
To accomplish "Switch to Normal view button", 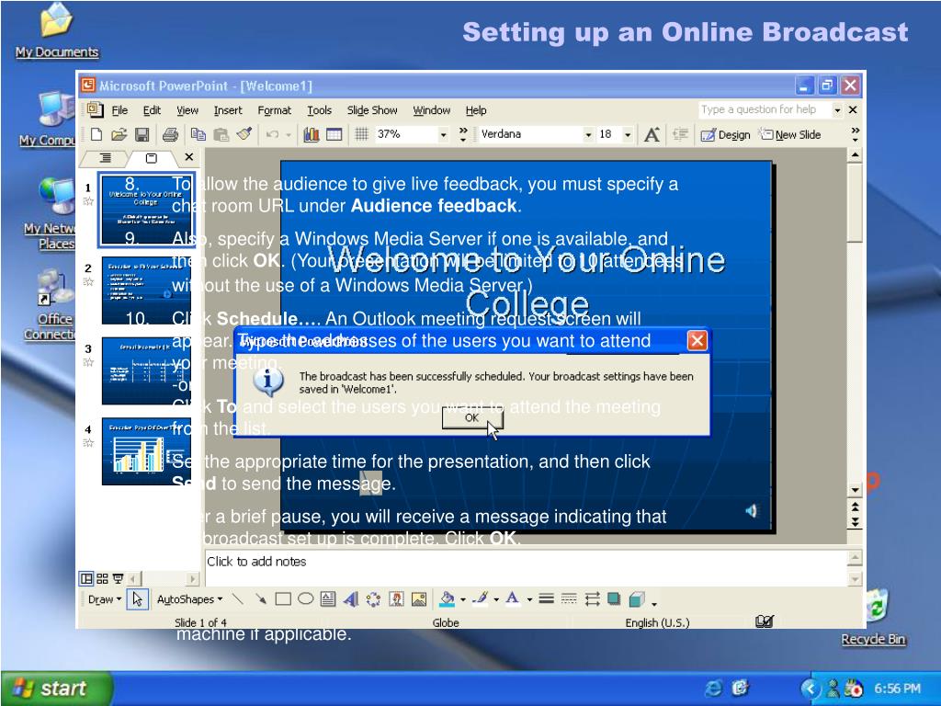I will (x=86, y=578).
